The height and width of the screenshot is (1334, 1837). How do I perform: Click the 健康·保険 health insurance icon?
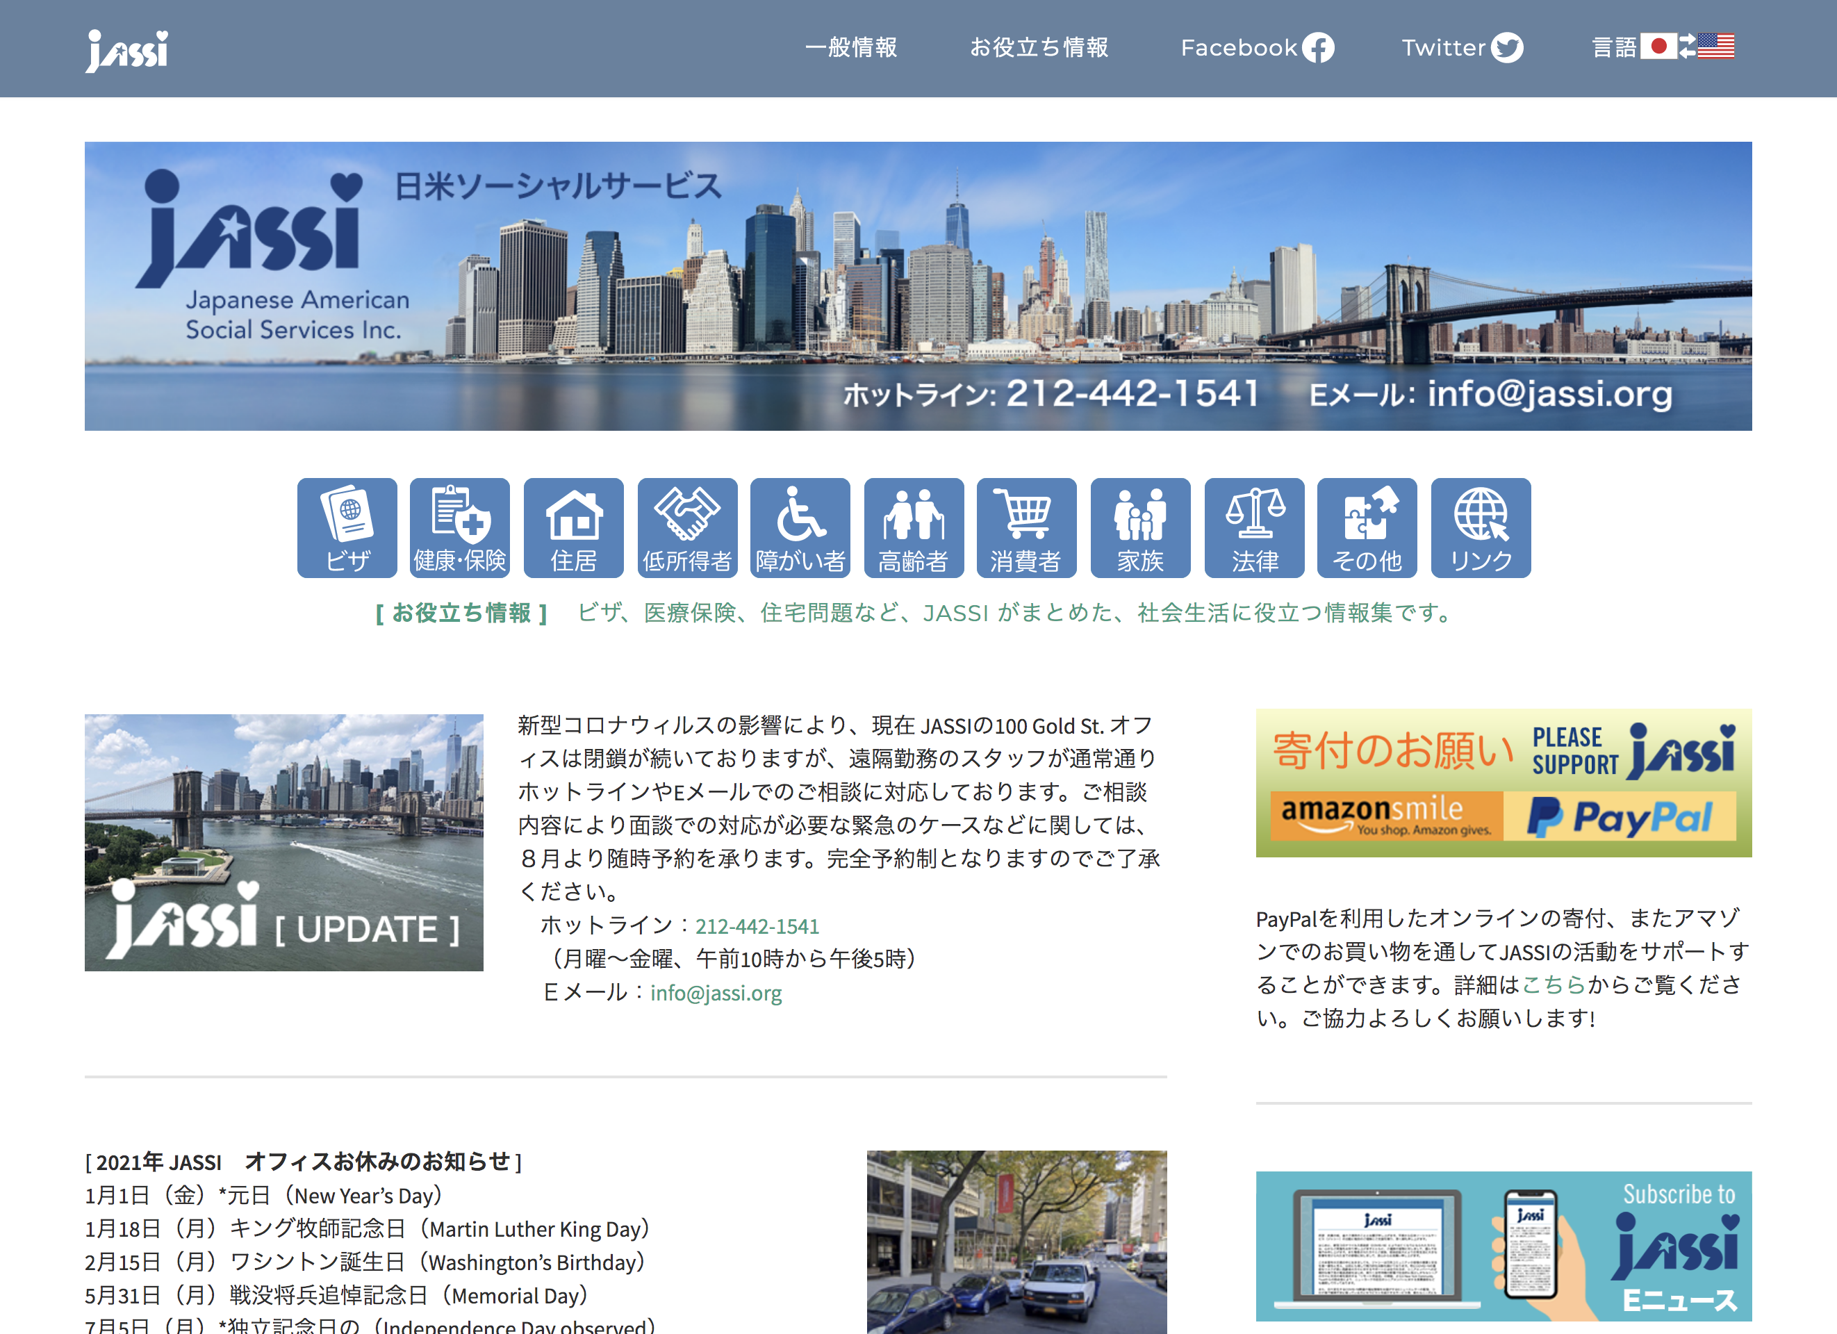459,527
